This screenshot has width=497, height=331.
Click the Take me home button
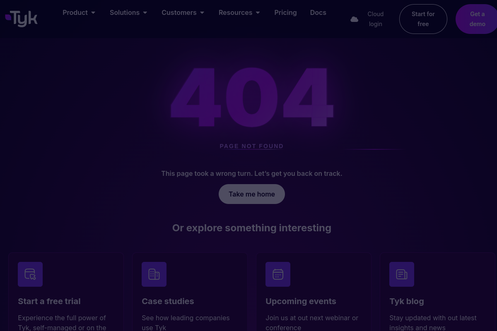pyautogui.click(x=252, y=194)
